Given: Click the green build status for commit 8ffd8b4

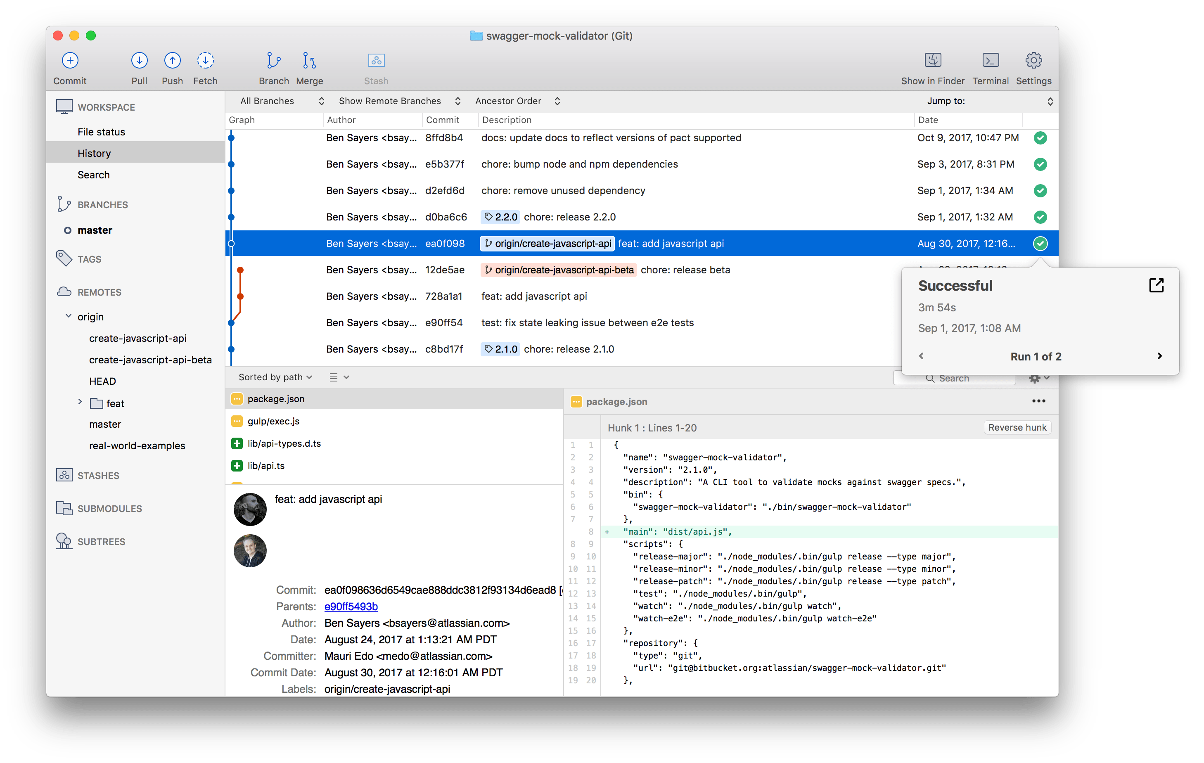Looking at the screenshot, I should click(1040, 138).
